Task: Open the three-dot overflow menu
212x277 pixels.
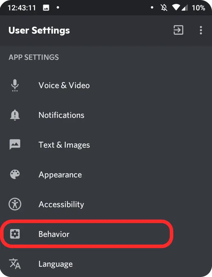Action: tap(201, 30)
